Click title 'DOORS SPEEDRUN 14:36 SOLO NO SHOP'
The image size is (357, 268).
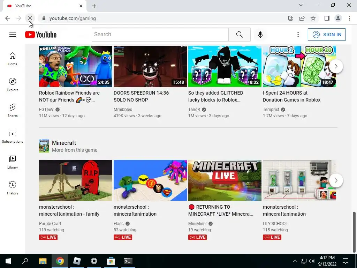click(141, 96)
